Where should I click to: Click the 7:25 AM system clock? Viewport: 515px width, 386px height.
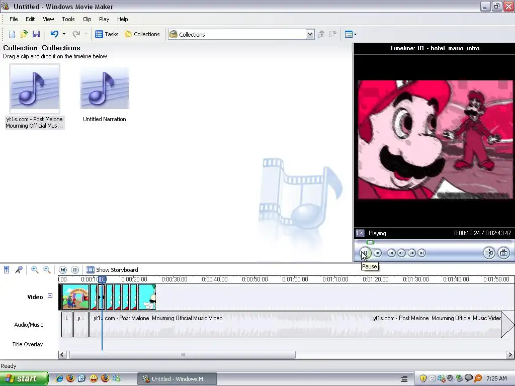coord(496,378)
